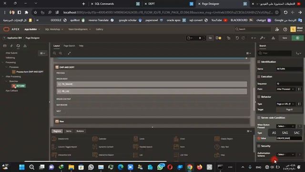Open the Rendering tab in left pane

(x=5, y=46)
